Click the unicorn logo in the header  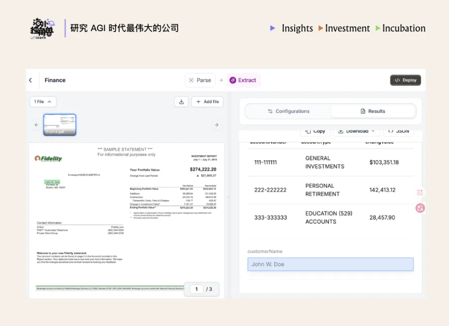(x=42, y=28)
